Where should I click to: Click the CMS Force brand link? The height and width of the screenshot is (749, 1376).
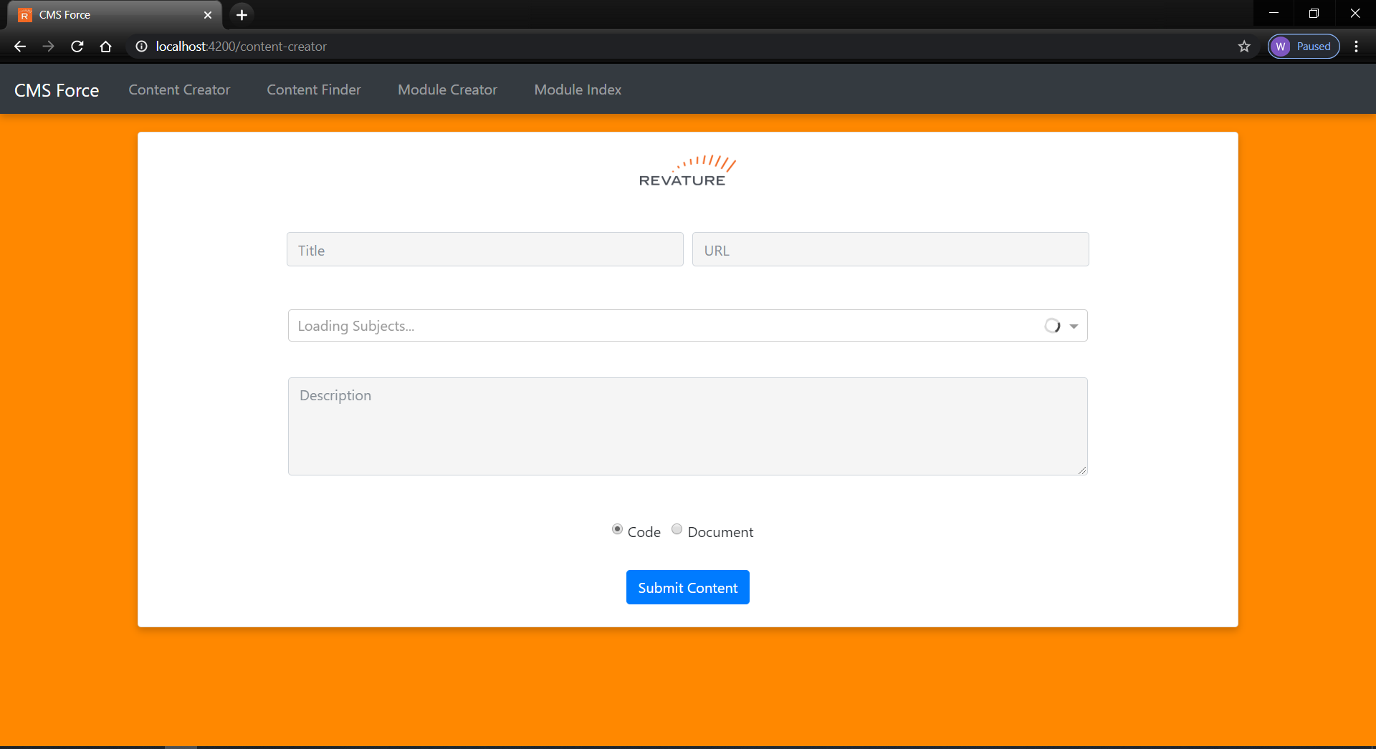coord(57,90)
